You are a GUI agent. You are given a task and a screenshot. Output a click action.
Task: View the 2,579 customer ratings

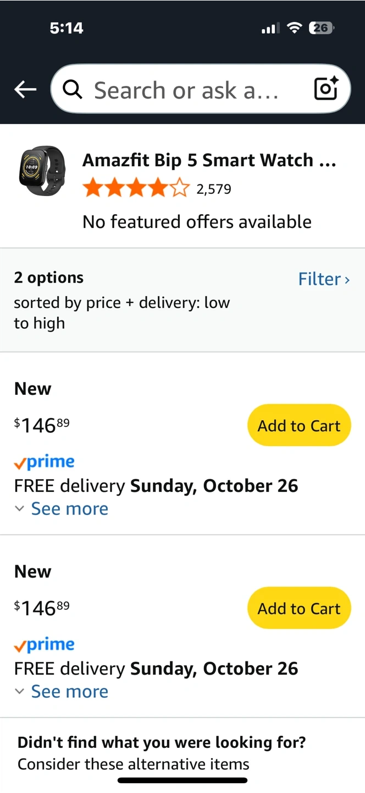(214, 190)
